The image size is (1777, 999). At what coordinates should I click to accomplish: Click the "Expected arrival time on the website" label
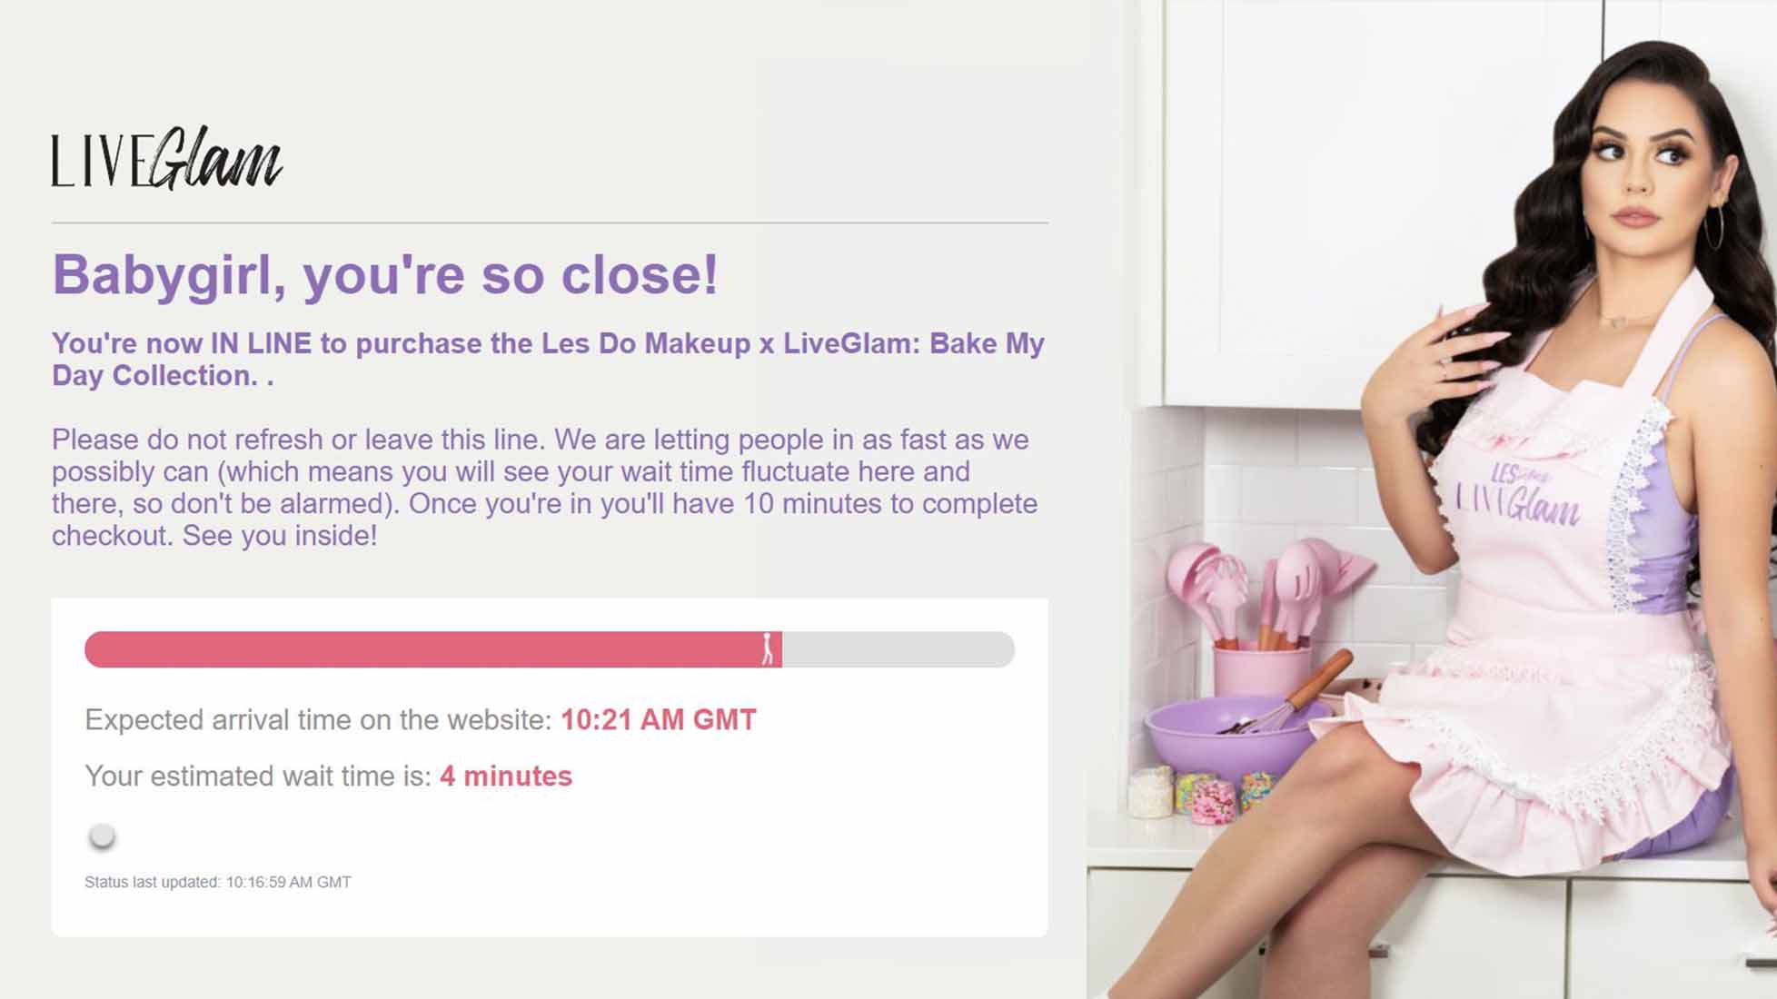coord(318,719)
